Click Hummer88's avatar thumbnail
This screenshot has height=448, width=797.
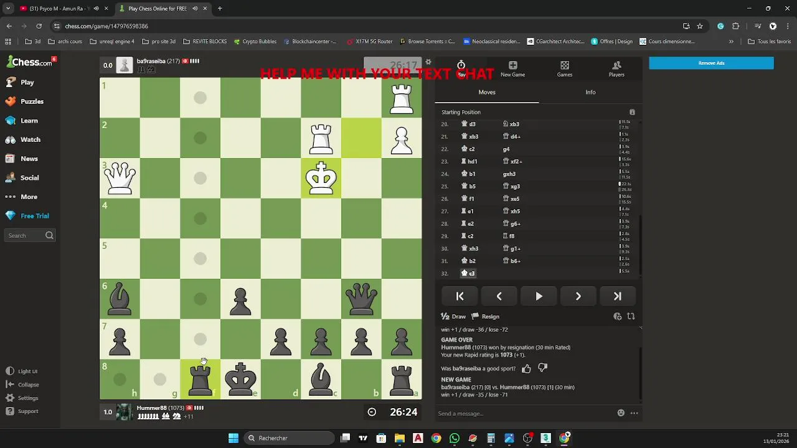(125, 412)
